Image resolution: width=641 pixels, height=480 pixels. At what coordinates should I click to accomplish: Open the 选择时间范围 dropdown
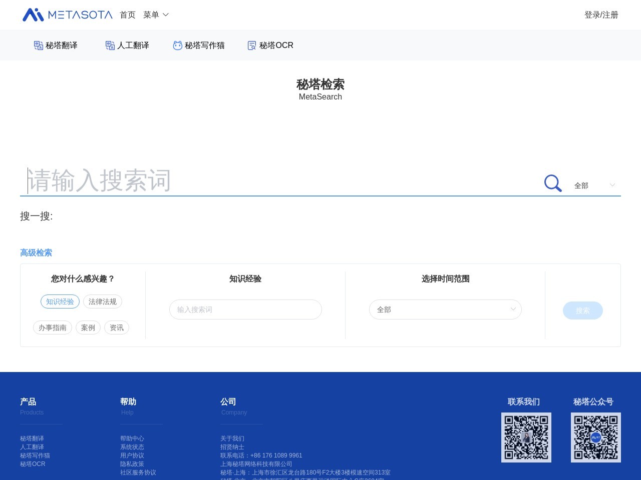(x=445, y=309)
